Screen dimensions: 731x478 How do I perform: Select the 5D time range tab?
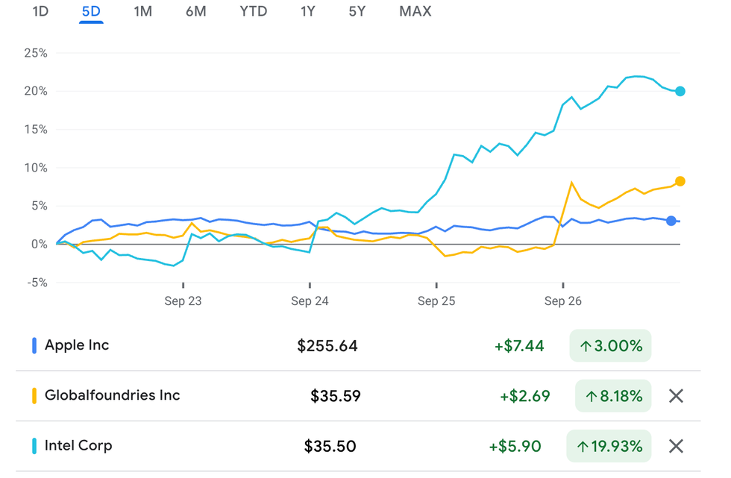tap(91, 11)
